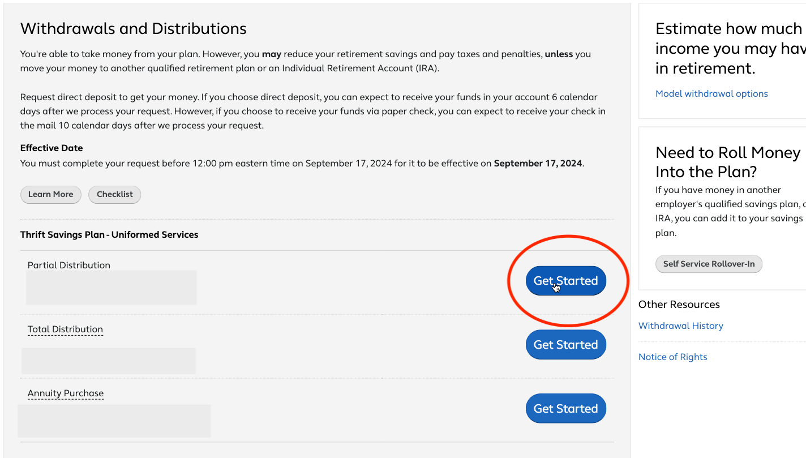Begin the Annuity Purchase process

tap(565, 409)
